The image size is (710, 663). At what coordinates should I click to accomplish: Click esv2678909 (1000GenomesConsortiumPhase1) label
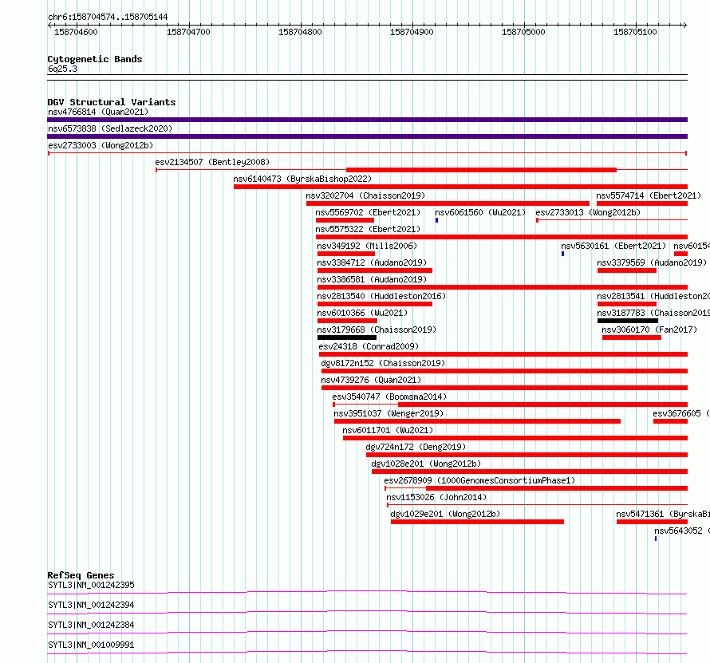click(x=479, y=480)
